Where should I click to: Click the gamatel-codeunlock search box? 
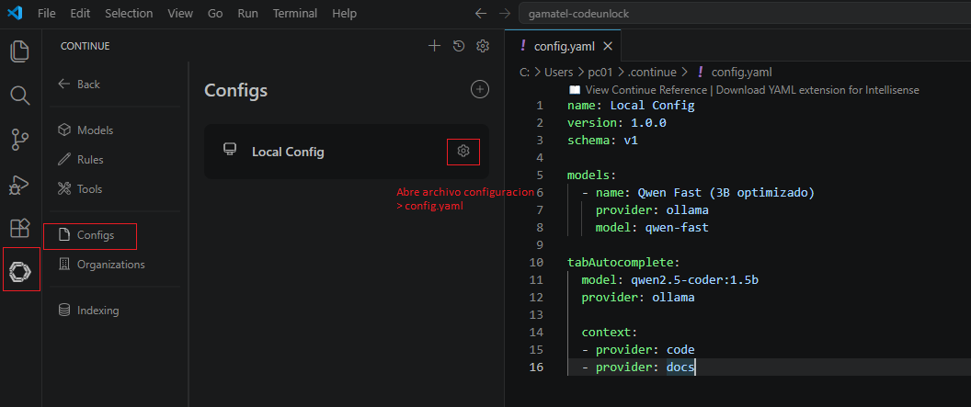tap(745, 14)
